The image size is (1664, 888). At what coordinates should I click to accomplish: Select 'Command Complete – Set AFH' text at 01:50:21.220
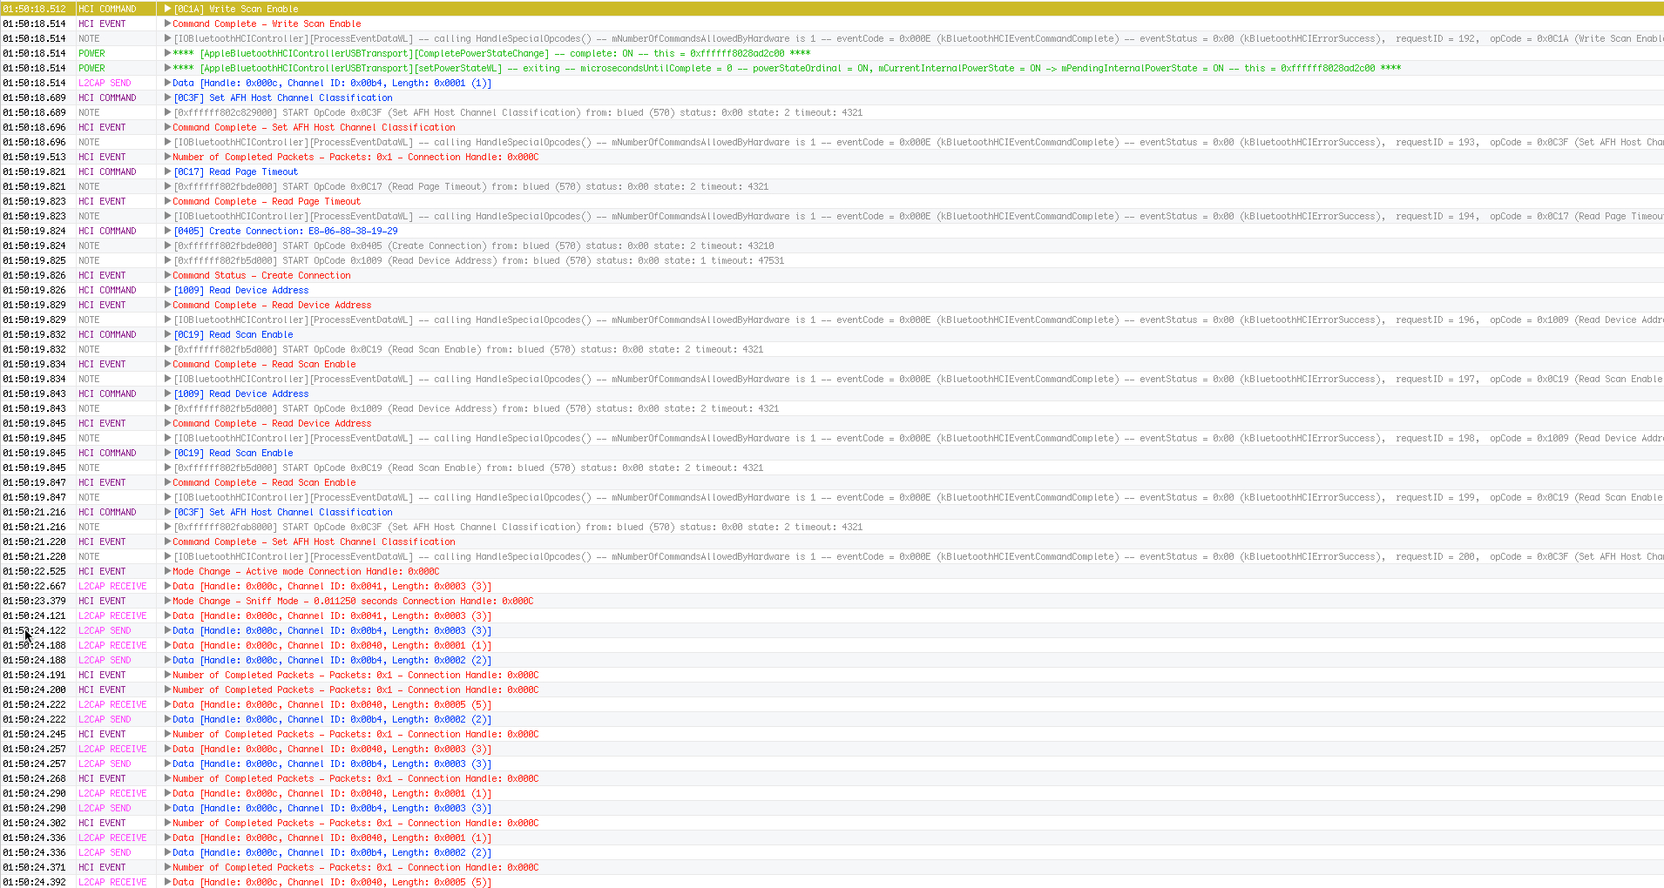click(x=314, y=542)
